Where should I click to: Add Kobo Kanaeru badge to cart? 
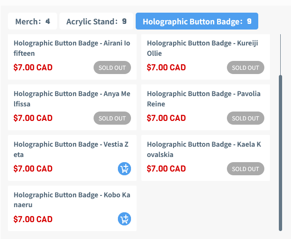coord(124,219)
